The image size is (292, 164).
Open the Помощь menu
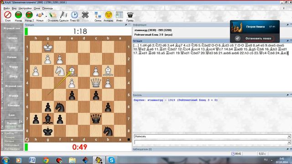click(47, 8)
